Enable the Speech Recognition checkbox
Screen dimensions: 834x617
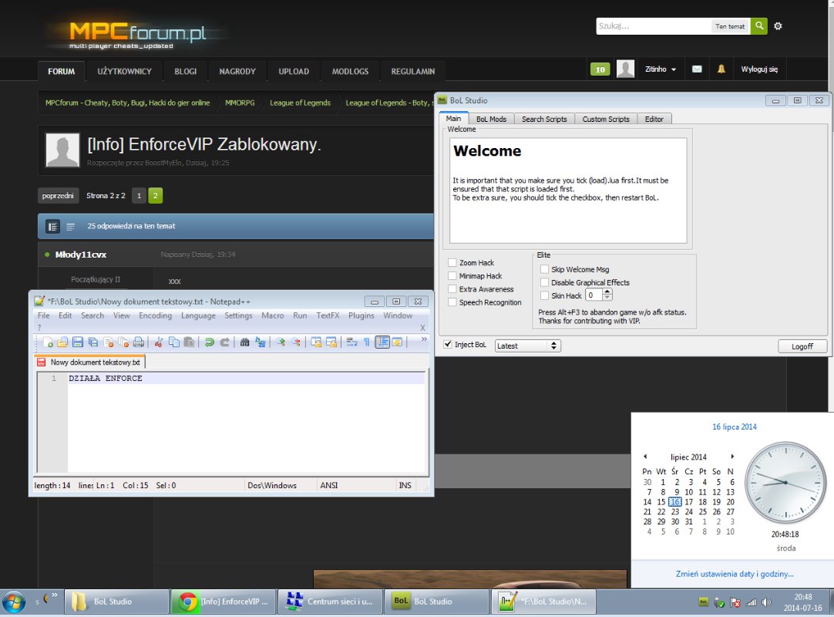coord(452,302)
